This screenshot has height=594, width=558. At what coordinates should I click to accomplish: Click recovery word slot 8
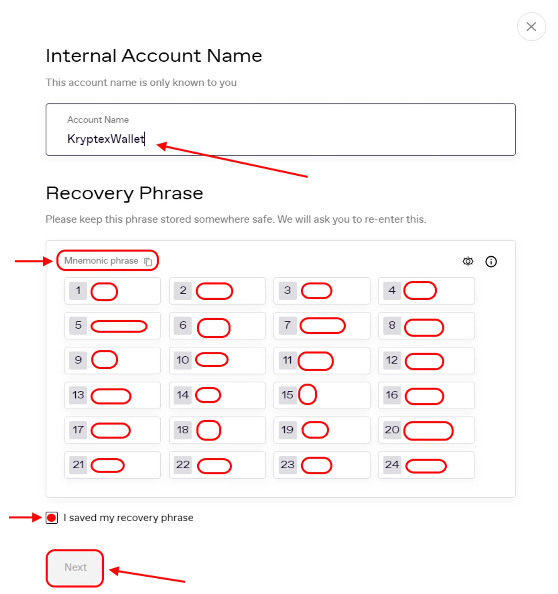pos(426,326)
